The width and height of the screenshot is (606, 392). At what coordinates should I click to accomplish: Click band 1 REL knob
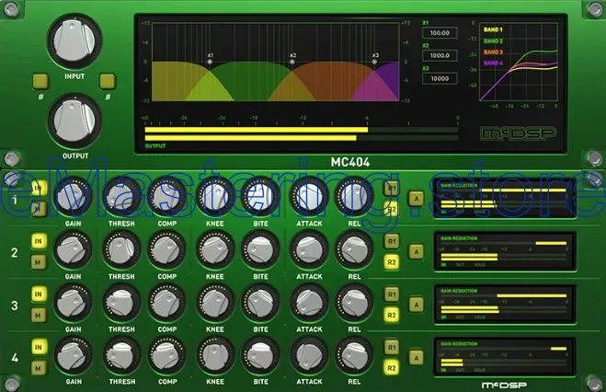click(354, 197)
